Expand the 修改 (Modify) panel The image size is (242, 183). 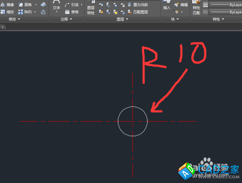click(15, 19)
